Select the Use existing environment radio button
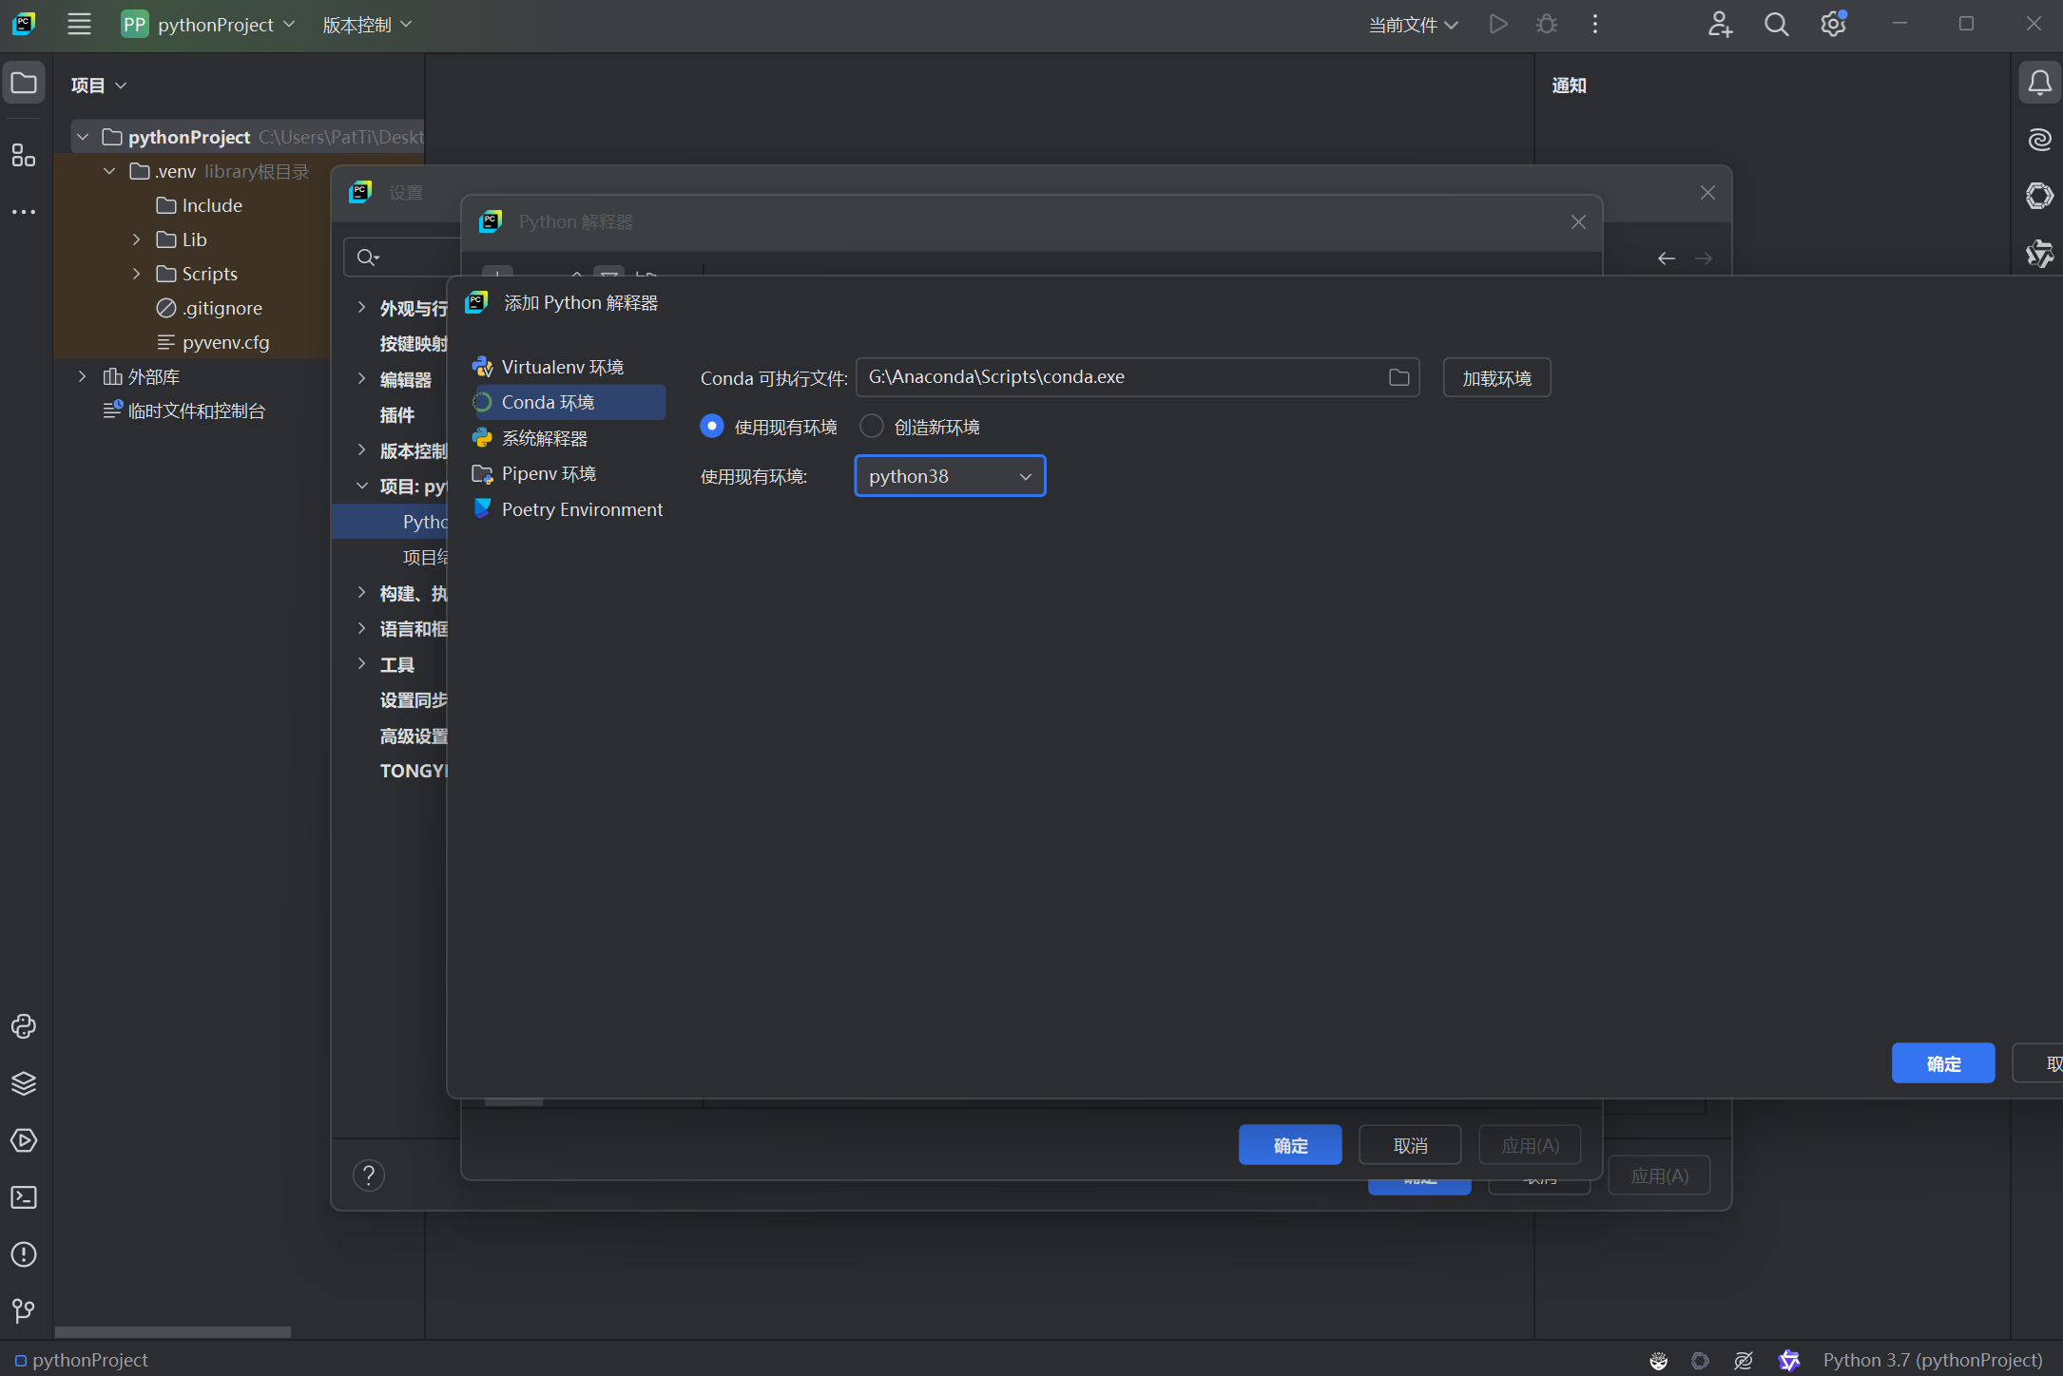Viewport: 2063px width, 1376px height. point(712,427)
